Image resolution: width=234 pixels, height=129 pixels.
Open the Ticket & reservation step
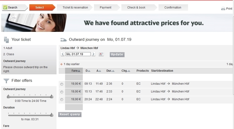[x=75, y=7]
